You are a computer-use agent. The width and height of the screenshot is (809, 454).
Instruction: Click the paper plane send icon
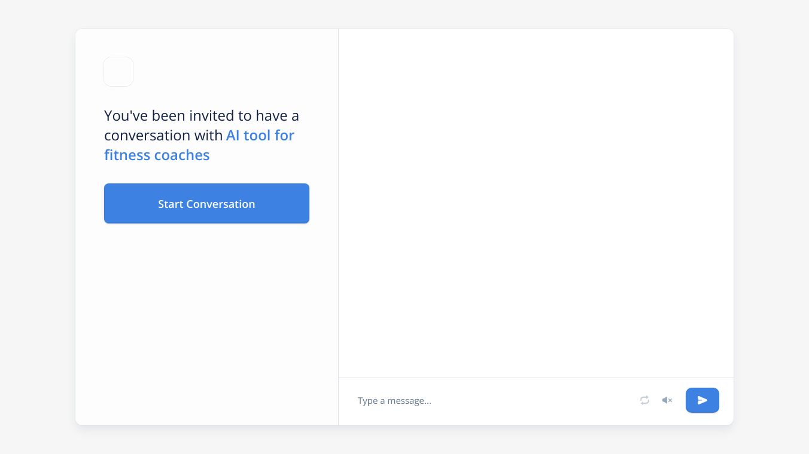point(702,400)
